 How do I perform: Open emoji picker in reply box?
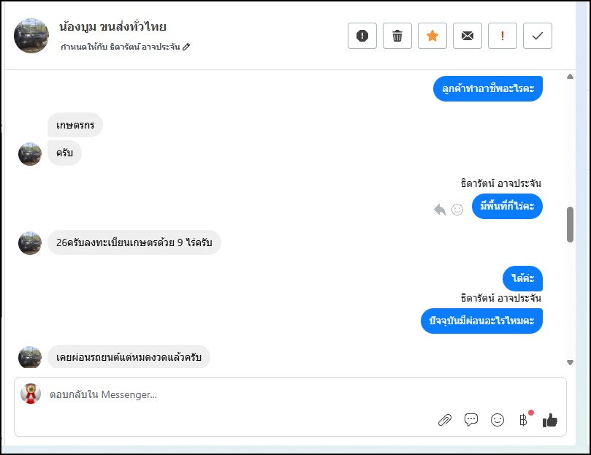pos(497,420)
